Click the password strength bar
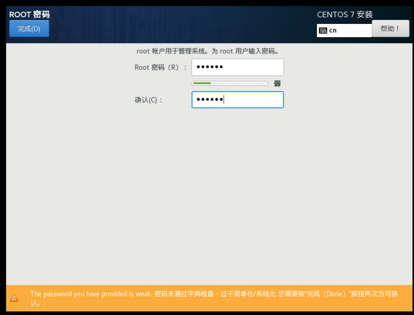The image size is (414, 315). pos(230,83)
